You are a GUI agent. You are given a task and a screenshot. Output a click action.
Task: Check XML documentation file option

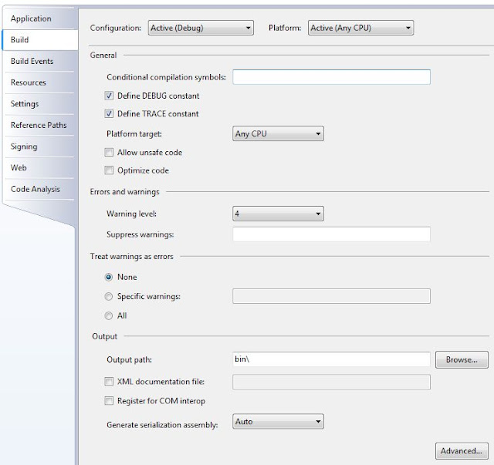click(109, 382)
